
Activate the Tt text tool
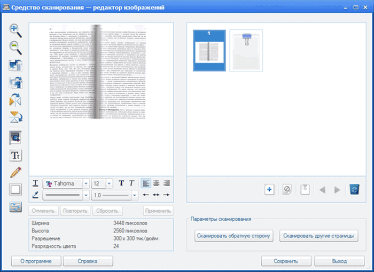tap(15, 155)
